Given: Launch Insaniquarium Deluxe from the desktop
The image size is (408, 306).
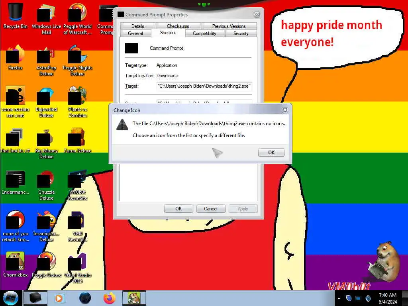Looking at the screenshot, I should pos(46,226).
